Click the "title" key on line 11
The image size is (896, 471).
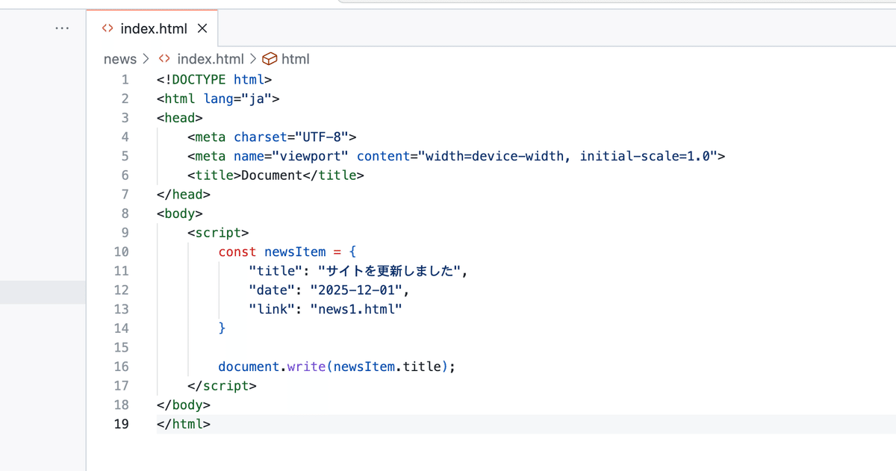click(276, 271)
